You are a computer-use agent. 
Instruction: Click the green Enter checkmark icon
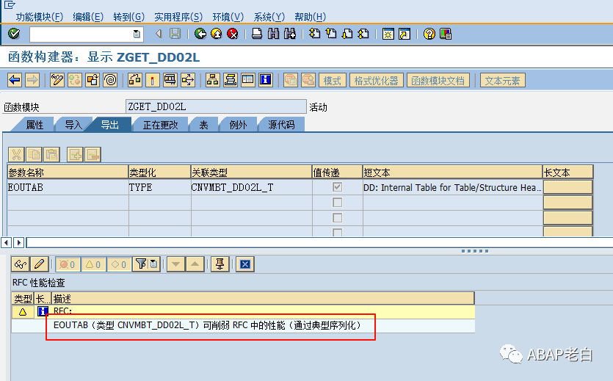coord(14,34)
